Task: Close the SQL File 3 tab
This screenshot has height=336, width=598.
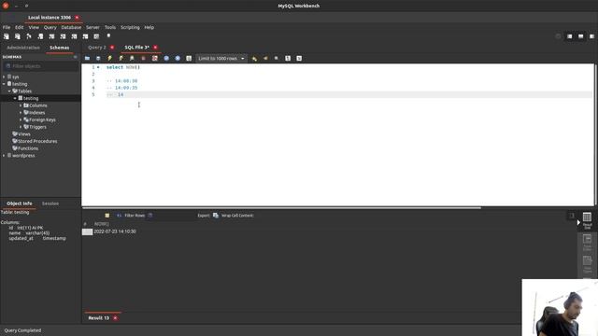Action: click(156, 48)
